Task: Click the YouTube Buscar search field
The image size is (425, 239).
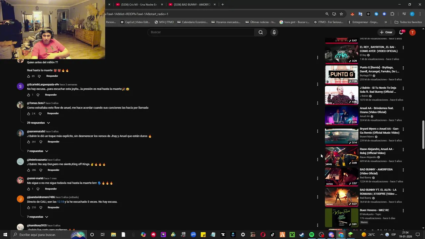Action: pos(201,32)
